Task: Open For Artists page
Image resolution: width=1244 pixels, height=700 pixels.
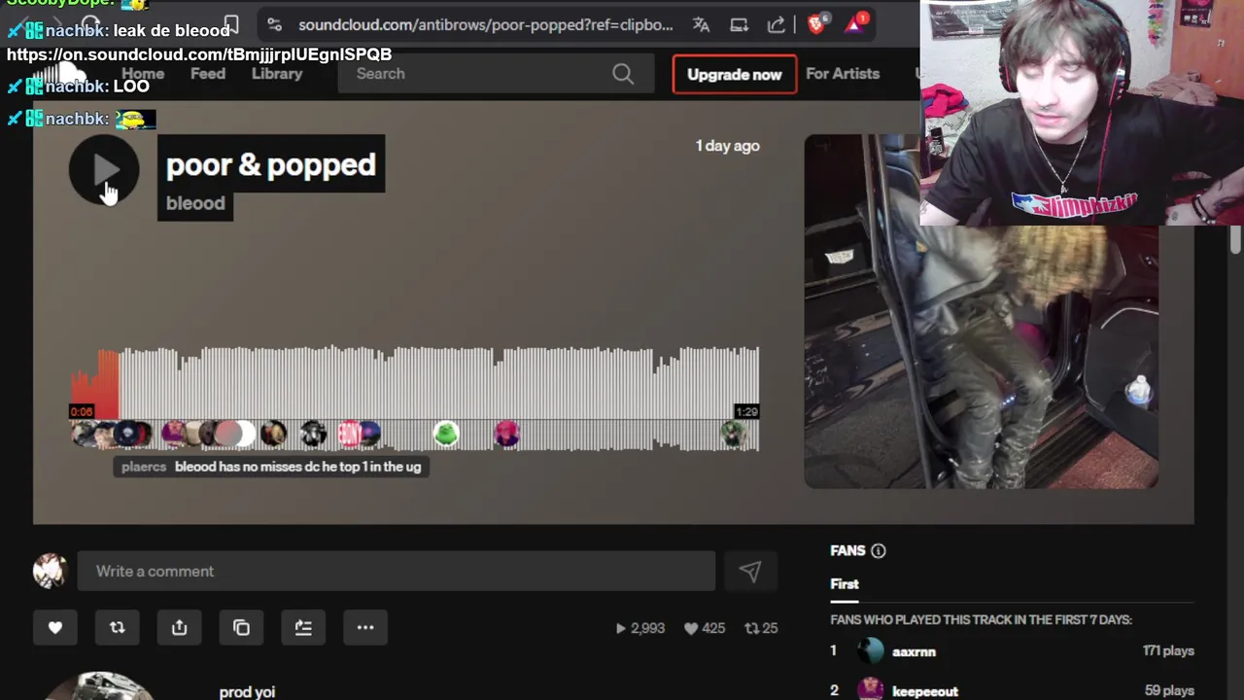Action: pos(843,74)
